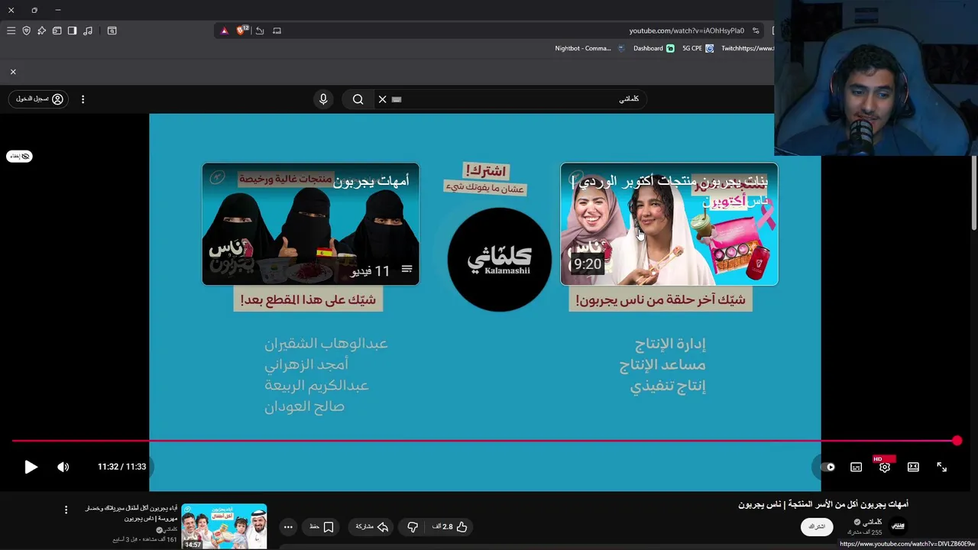The width and height of the screenshot is (978, 550).
Task: Click the end of the red progress bar
Action: click(x=957, y=441)
